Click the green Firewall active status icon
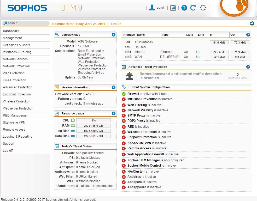257x201 pixels. (124, 94)
